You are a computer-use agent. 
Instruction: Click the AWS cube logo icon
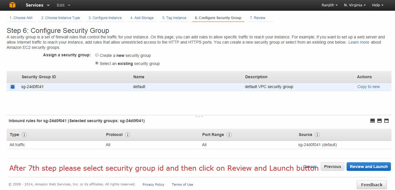point(12,5)
